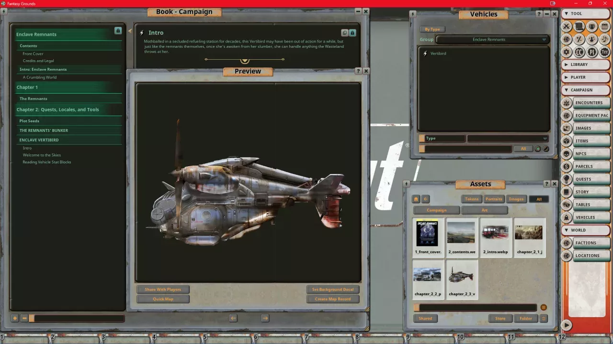Select Campaign source in Assets
Image resolution: width=613 pixels, height=344 pixels.
pyautogui.click(x=436, y=210)
